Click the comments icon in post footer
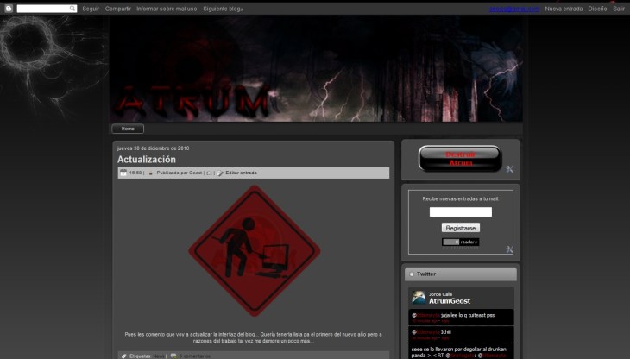This screenshot has width=630, height=359. [x=173, y=355]
